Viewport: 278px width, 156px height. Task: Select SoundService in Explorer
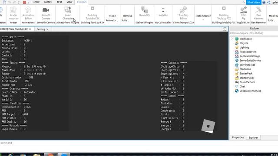coord(247,82)
